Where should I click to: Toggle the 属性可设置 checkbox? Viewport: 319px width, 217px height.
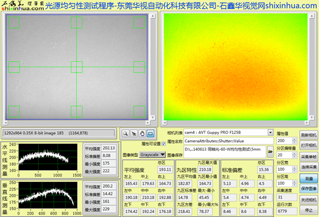(164, 144)
